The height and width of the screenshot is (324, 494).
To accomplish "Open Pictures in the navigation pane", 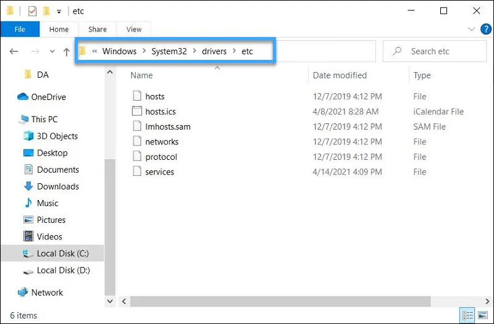I will click(51, 220).
